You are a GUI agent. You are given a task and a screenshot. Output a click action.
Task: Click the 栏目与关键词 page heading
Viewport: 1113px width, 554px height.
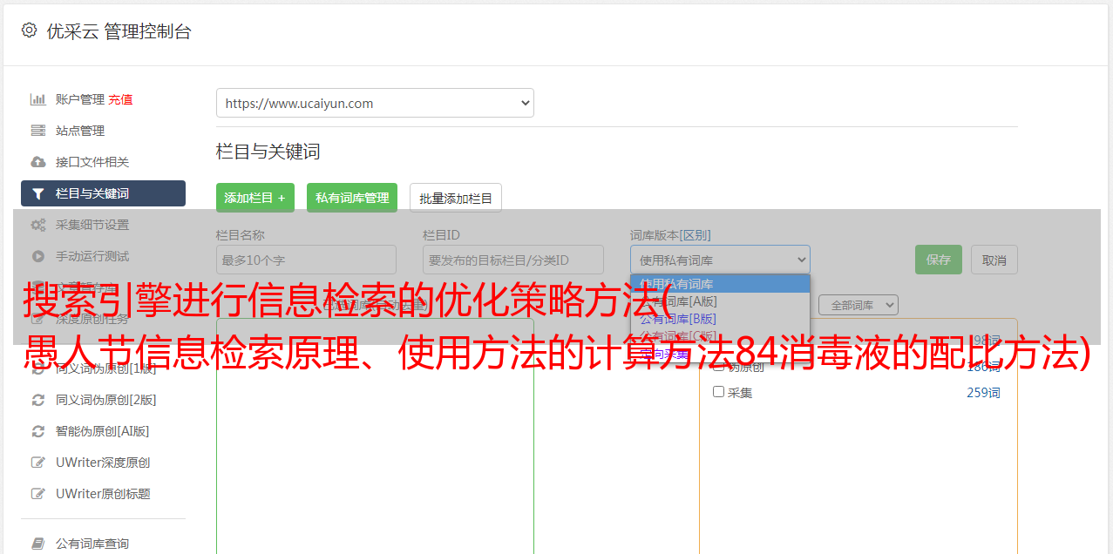point(268,152)
